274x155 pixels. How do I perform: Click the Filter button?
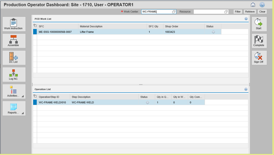coord(238,11)
